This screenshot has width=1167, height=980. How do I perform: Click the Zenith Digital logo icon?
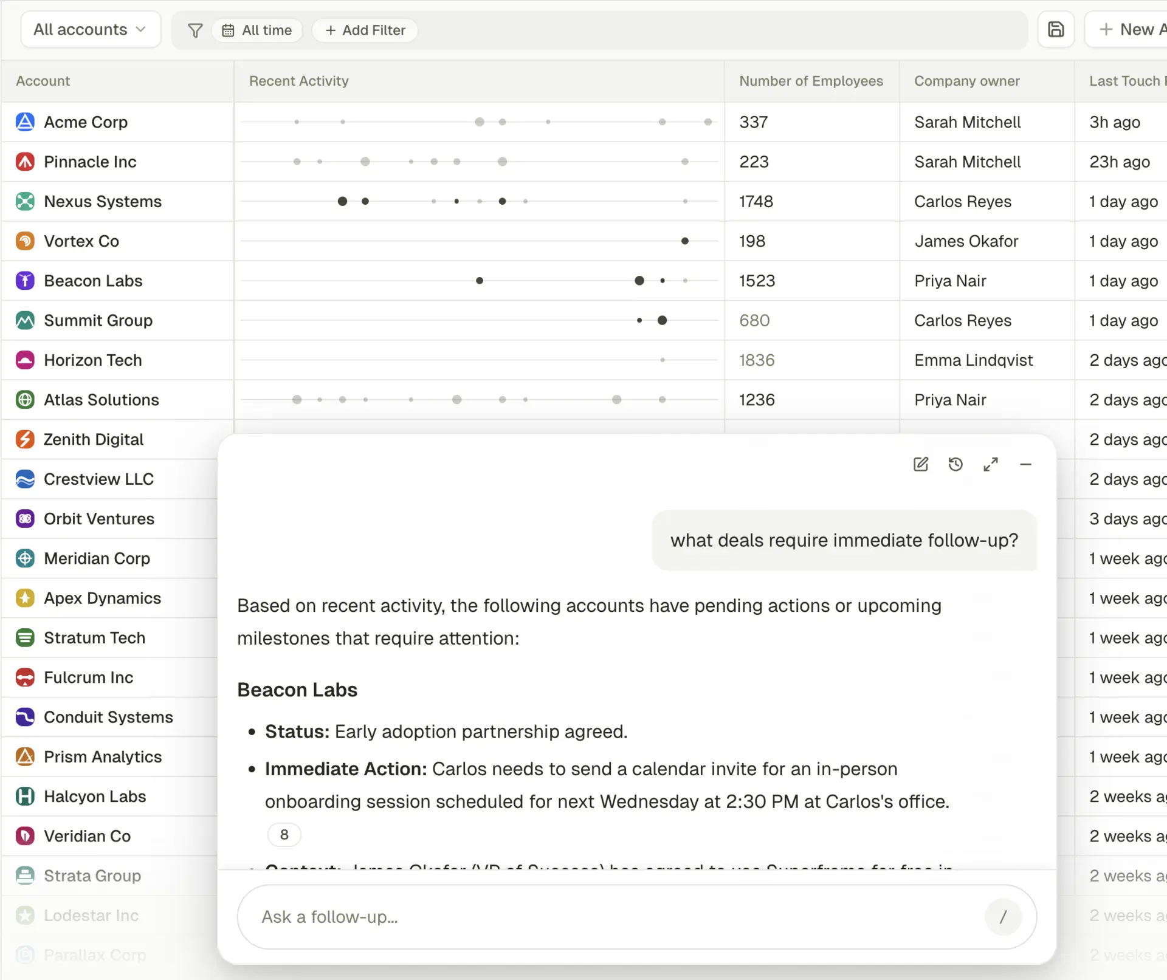[25, 439]
